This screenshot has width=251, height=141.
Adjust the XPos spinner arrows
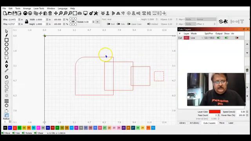point(19,20)
